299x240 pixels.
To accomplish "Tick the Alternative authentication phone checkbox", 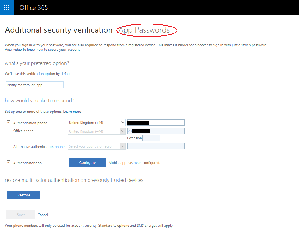I will tap(8, 146).
